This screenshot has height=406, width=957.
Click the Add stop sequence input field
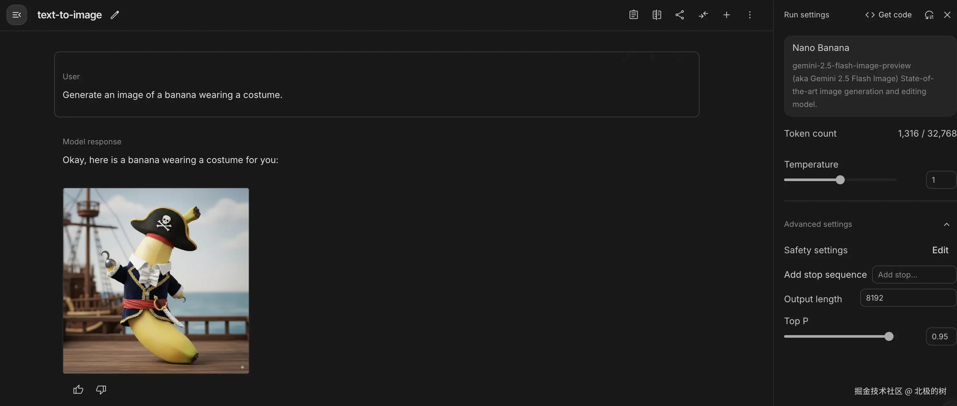pyautogui.click(x=913, y=275)
